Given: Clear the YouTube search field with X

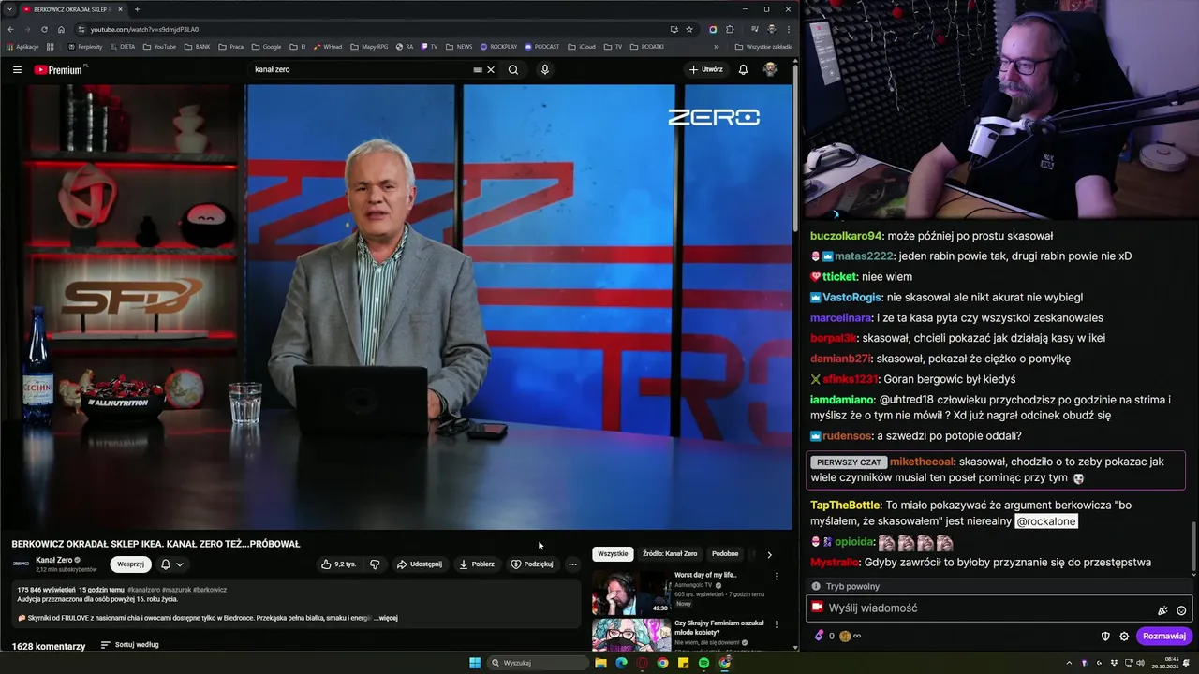Looking at the screenshot, I should 491,69.
